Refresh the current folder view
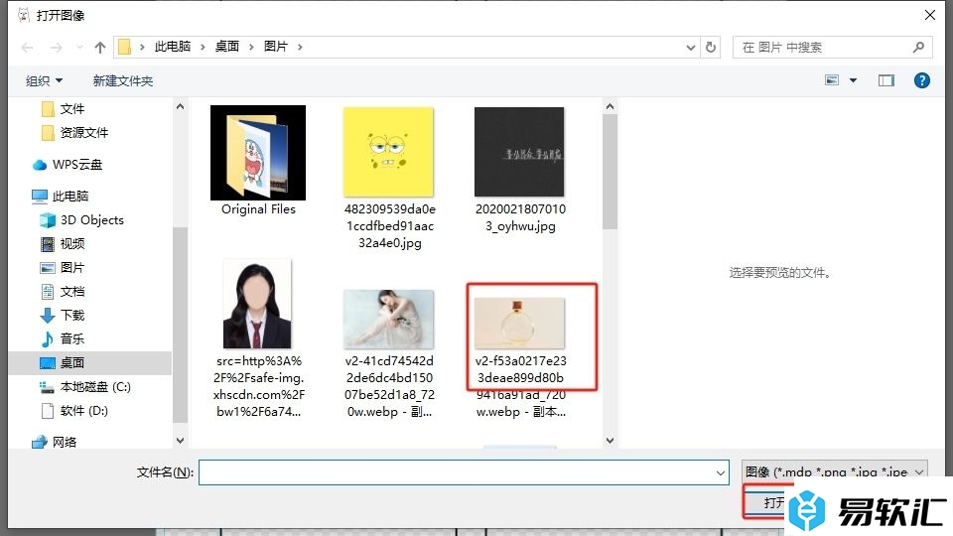Screen dimensions: 953x536 point(711,47)
